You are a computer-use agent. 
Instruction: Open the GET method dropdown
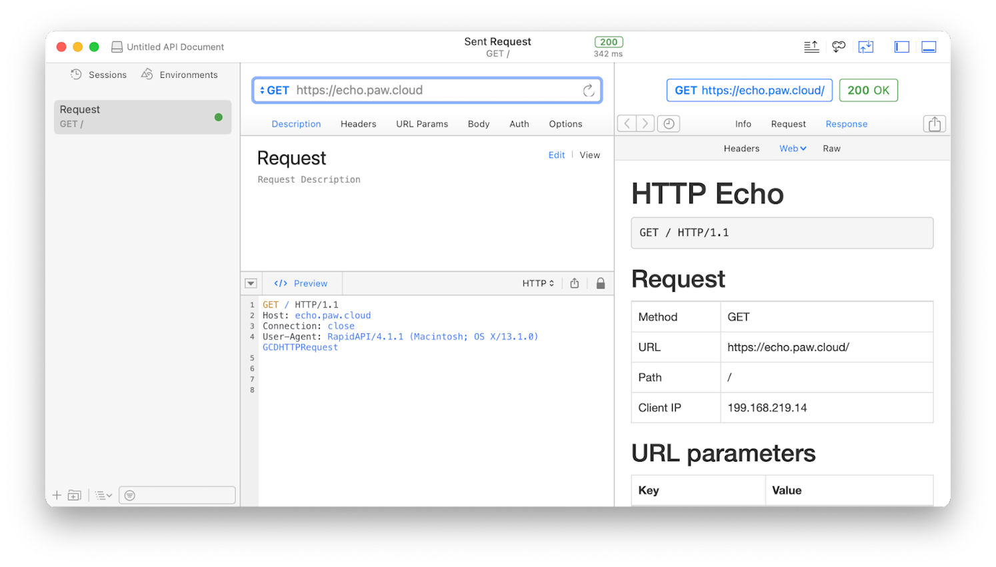274,90
